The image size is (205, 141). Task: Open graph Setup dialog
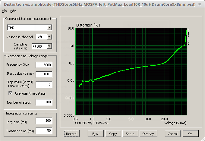point(130,133)
